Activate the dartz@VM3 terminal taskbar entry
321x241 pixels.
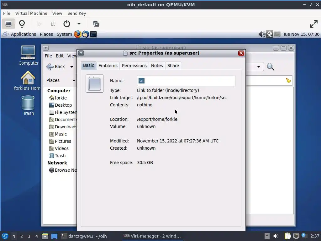pyautogui.click(x=84, y=236)
